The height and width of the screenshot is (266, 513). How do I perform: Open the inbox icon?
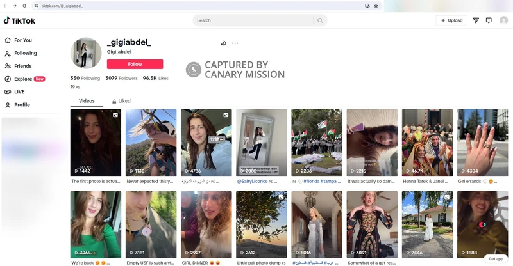click(x=489, y=20)
